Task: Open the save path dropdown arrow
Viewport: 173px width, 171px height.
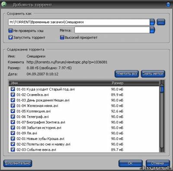Action: (x=152, y=22)
